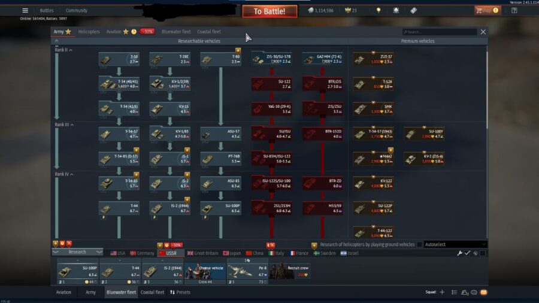Click the lightbulb icon in top bar

pyautogui.click(x=378, y=10)
